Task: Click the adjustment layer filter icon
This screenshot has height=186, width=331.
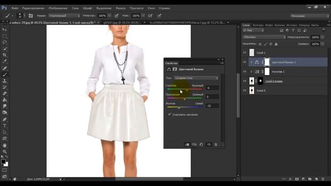Action: 288,30
